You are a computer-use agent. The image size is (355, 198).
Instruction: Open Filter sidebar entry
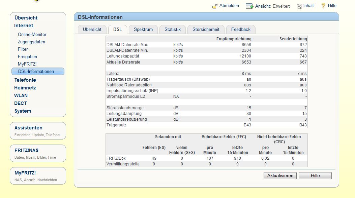(x=23, y=49)
